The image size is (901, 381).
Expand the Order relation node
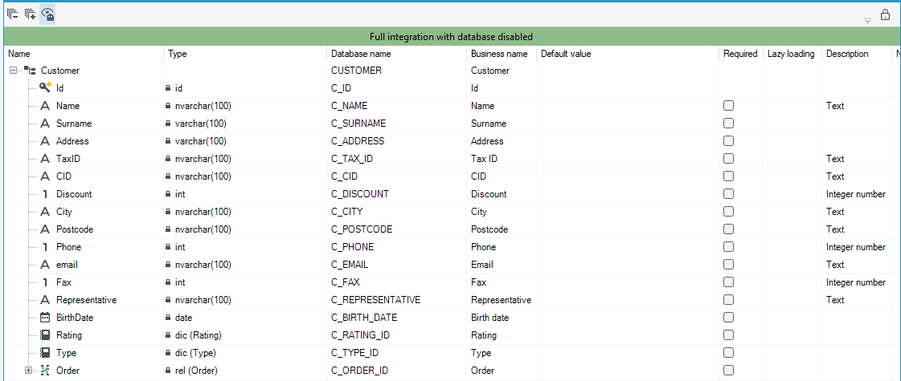click(x=28, y=370)
